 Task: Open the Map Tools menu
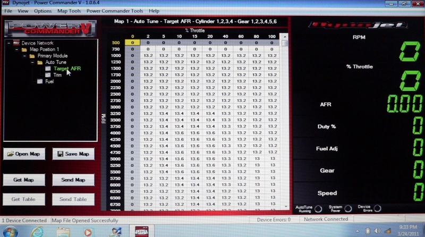click(69, 11)
